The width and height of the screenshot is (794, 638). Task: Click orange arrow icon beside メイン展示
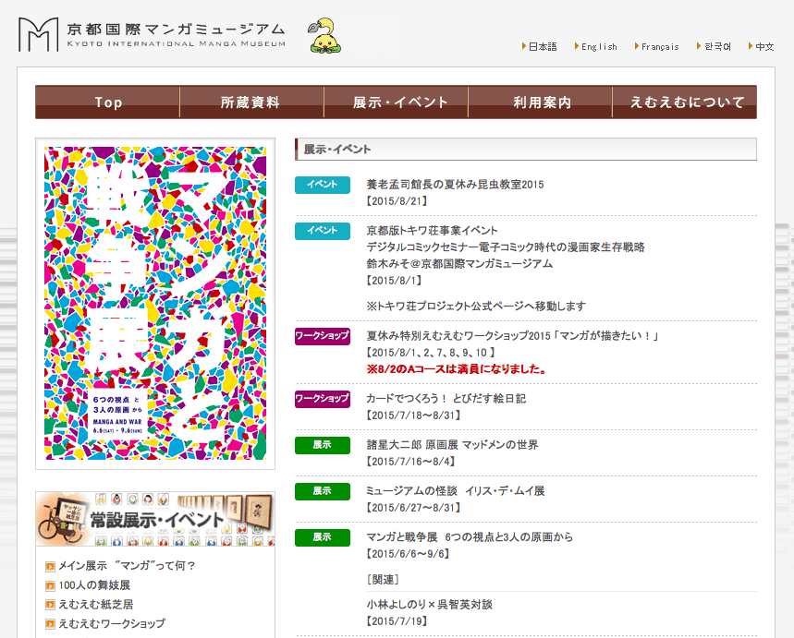coord(50,566)
